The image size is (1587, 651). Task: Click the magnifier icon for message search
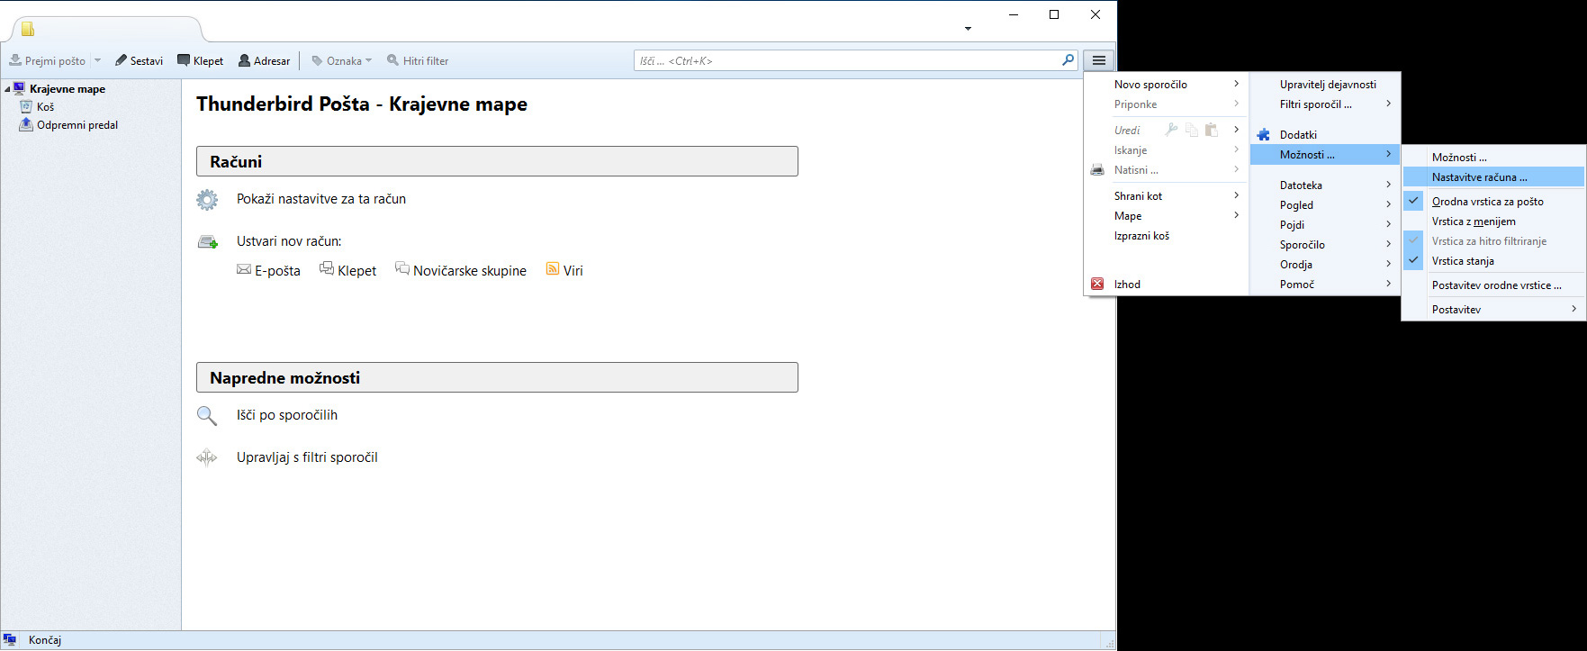click(x=207, y=415)
